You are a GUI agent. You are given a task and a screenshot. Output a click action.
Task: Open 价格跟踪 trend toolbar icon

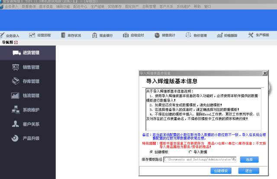(227, 35)
